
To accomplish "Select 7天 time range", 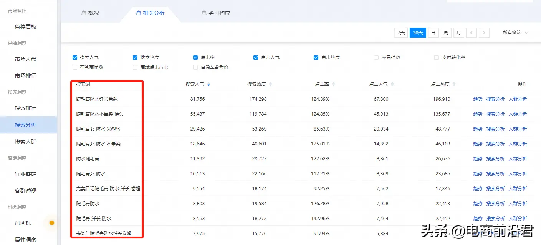I will click(x=401, y=33).
